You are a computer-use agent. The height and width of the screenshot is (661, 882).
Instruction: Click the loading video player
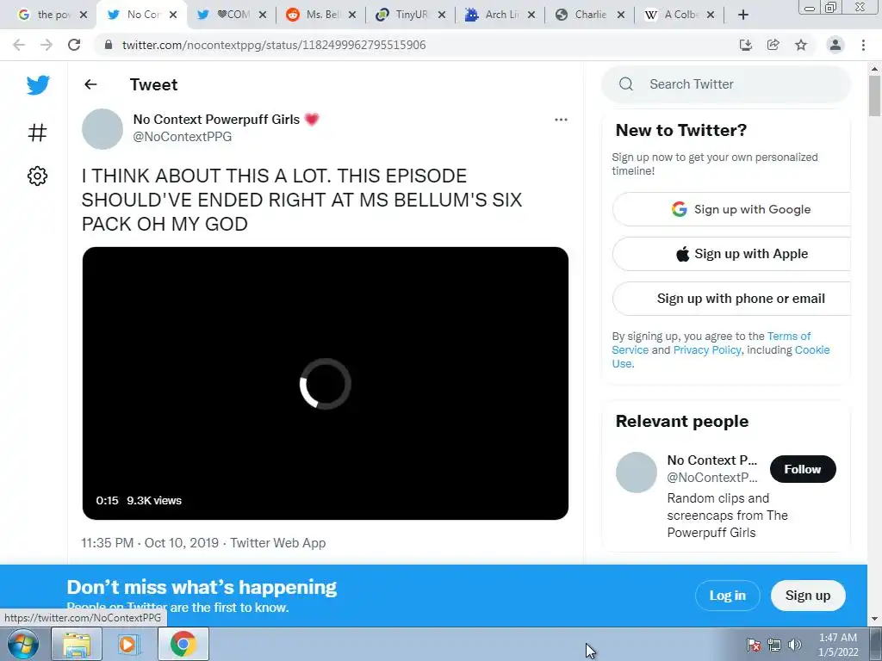coord(325,383)
